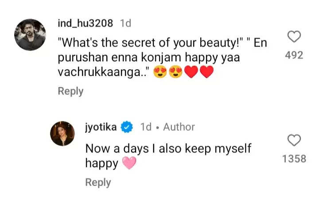Click the 1d timestamp beside ind_hu3208
319x202 pixels.
(x=125, y=23)
